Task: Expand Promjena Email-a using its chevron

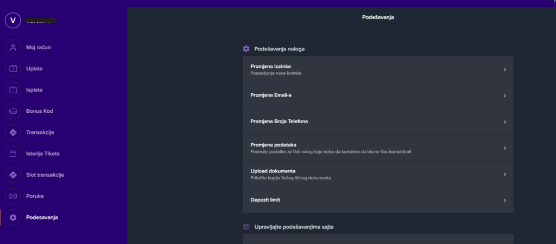Action: (504, 95)
